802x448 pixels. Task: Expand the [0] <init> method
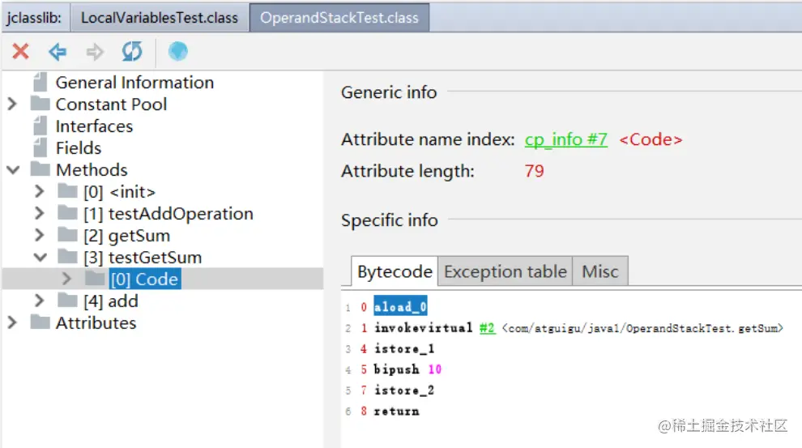[x=40, y=191]
